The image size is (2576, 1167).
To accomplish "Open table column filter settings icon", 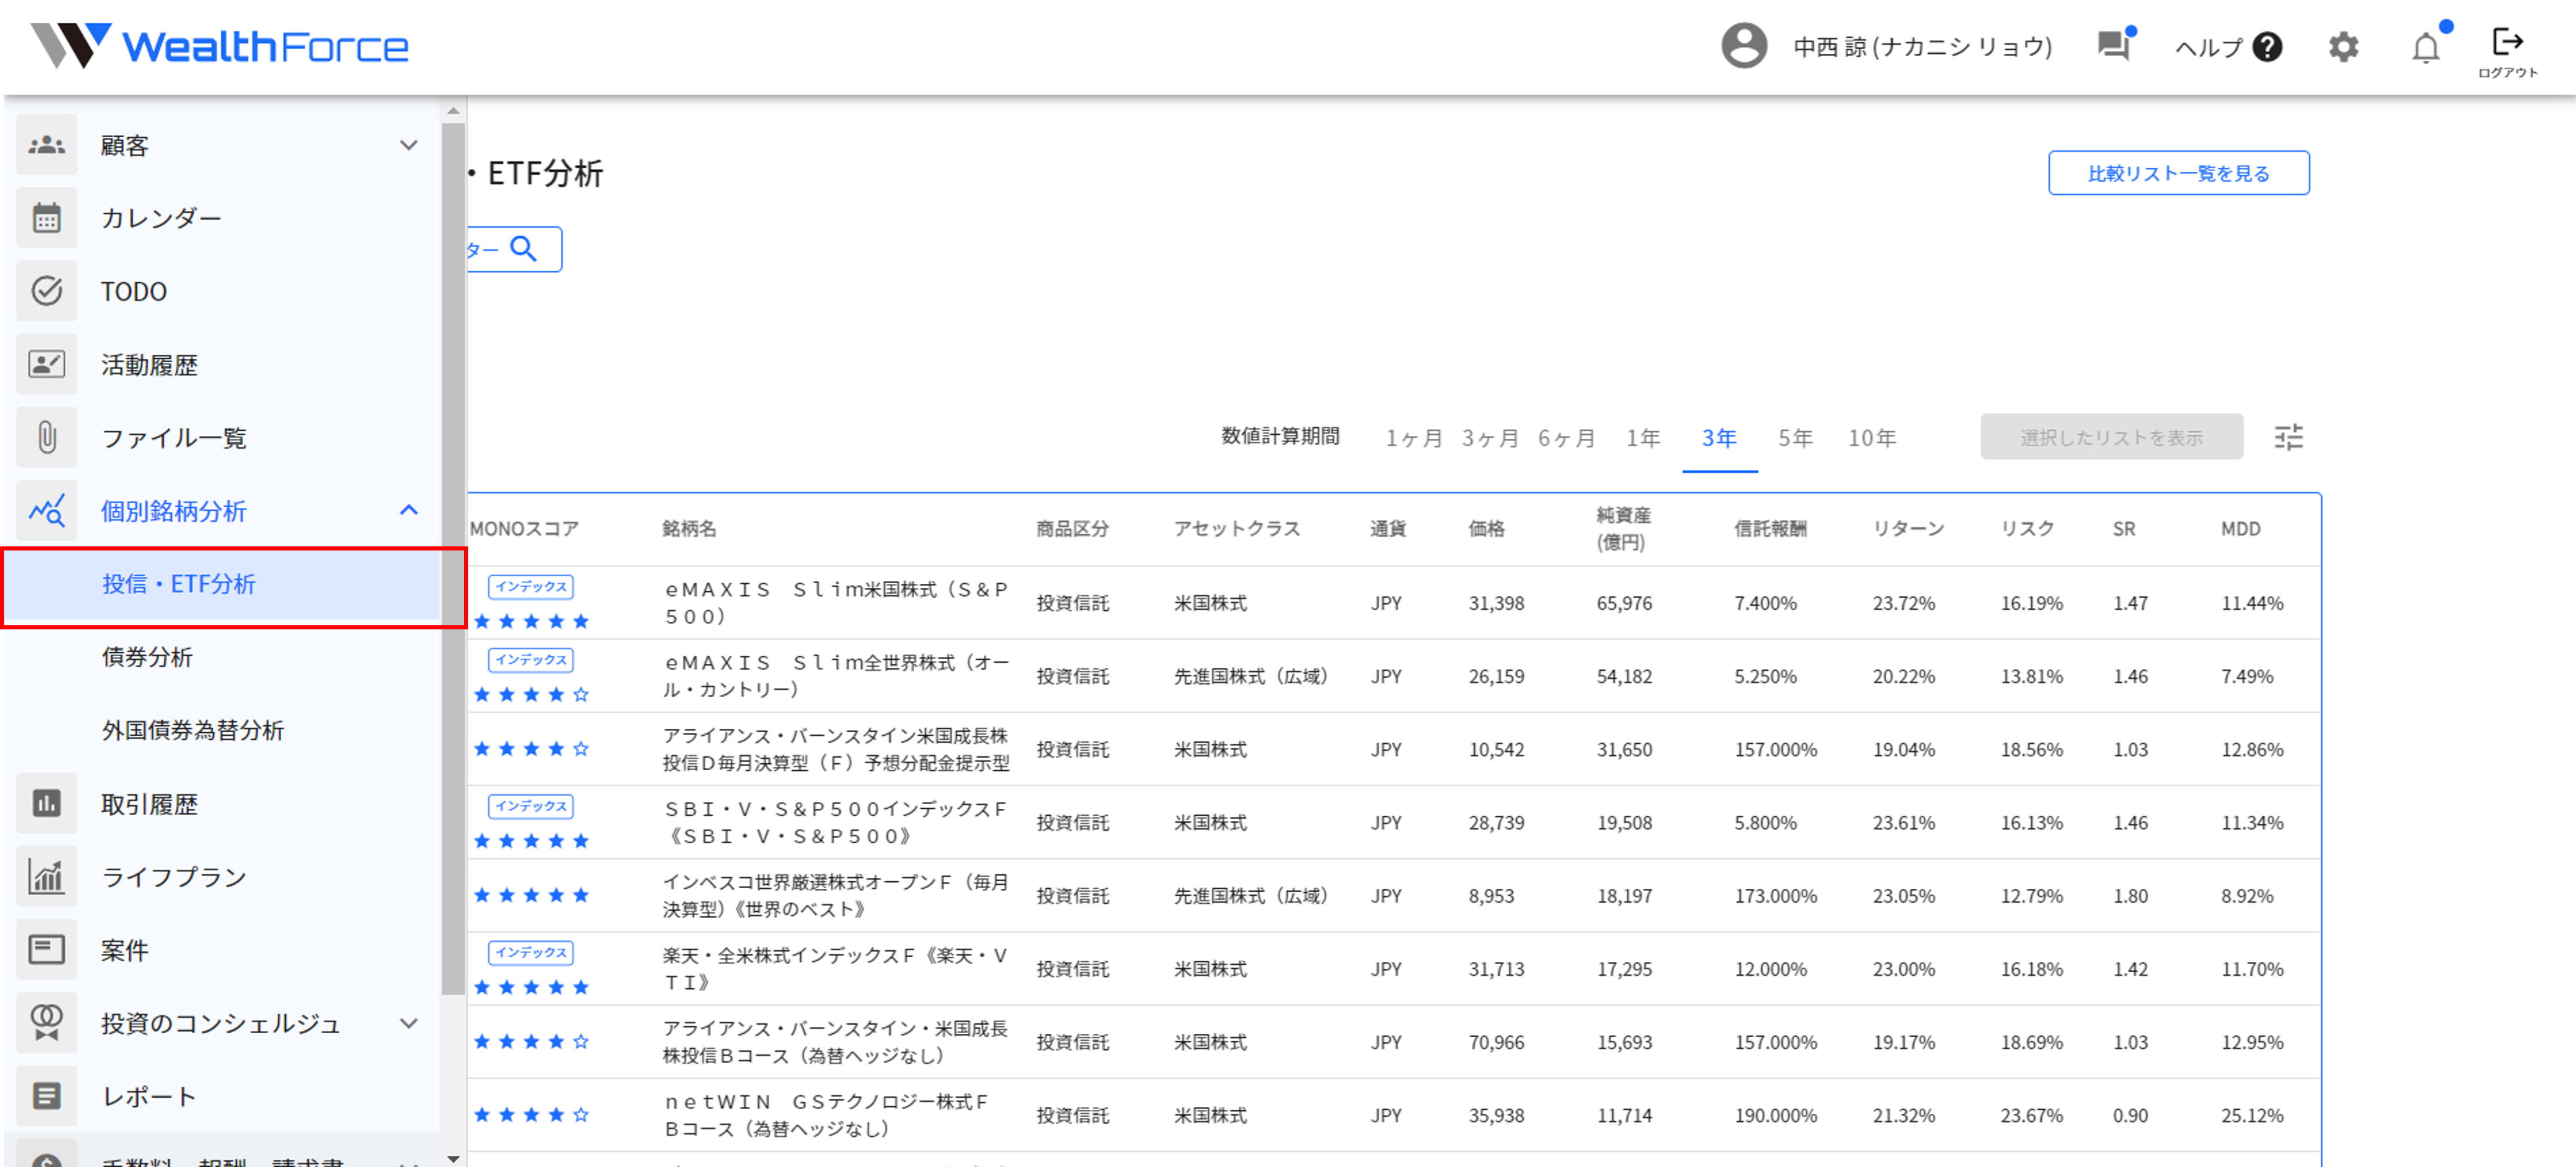I will [x=2288, y=437].
